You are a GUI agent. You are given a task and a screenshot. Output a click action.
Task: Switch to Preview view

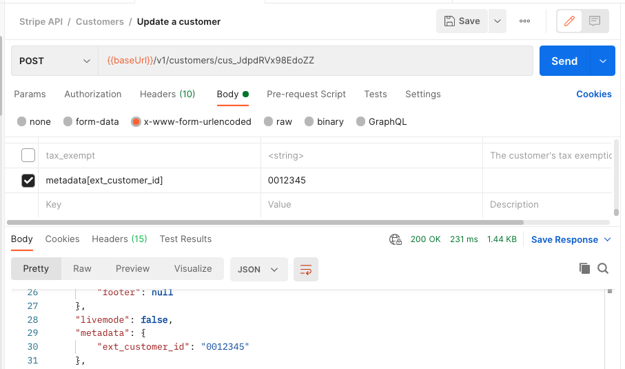click(x=132, y=269)
